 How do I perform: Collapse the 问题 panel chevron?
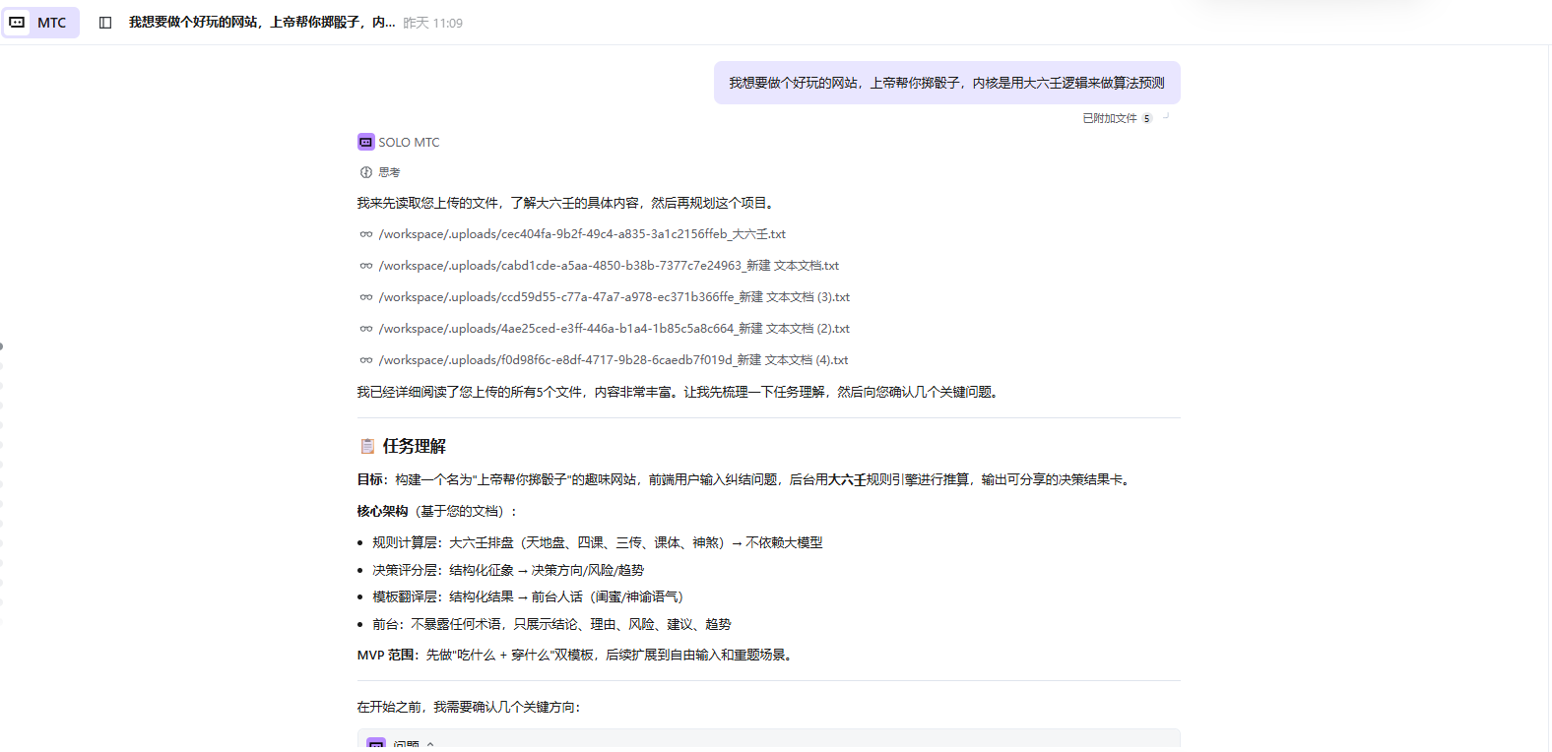click(430, 744)
